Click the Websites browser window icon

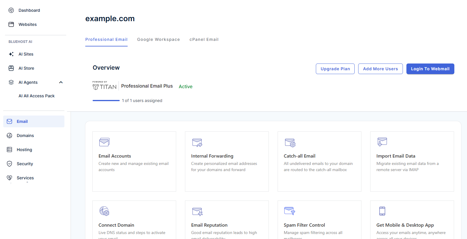[x=11, y=24]
